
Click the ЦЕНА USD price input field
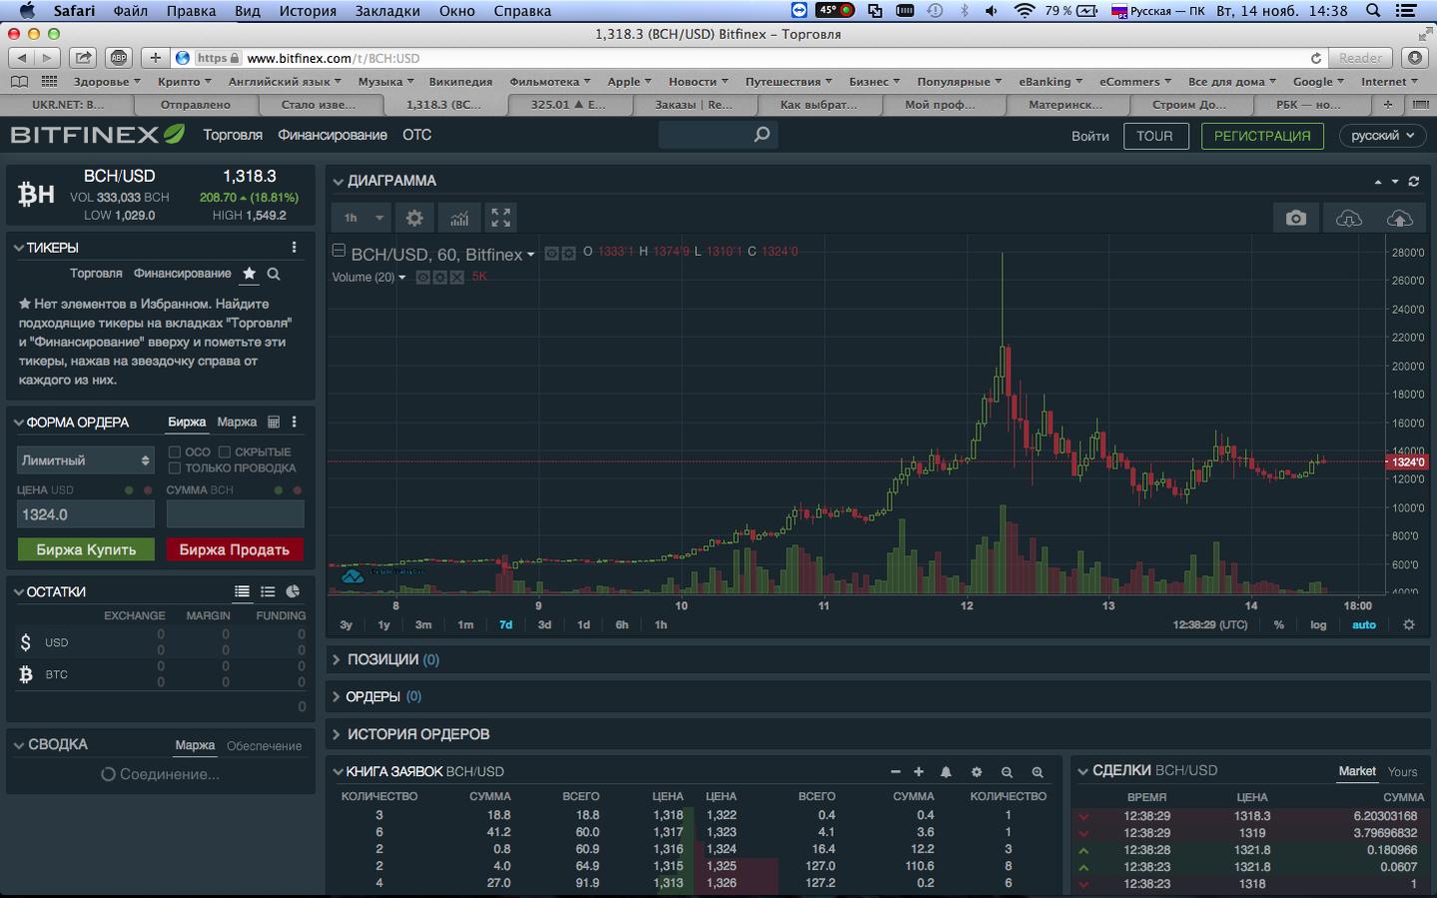tap(85, 514)
